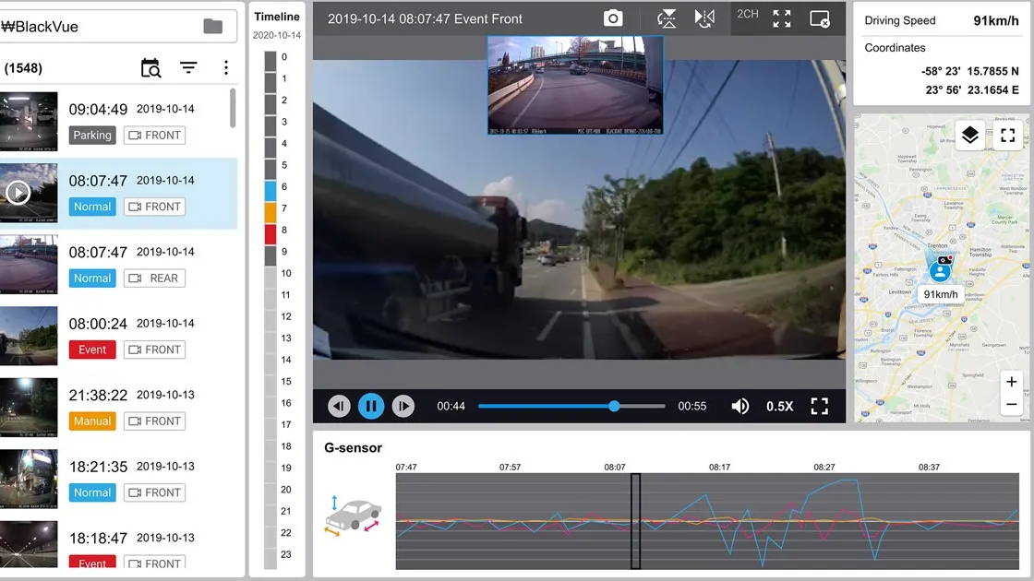1034x581 pixels.
Task: Open the calendar search icon
Action: click(x=151, y=68)
